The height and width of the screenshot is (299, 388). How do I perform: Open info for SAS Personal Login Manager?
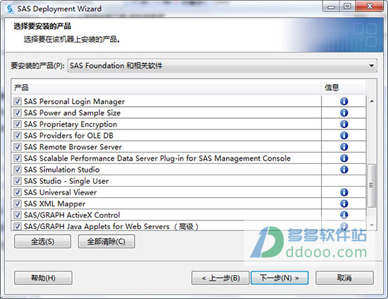[x=344, y=101]
